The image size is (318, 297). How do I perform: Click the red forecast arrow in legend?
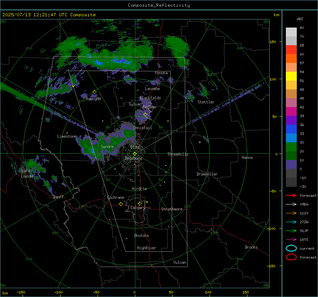point(291,195)
